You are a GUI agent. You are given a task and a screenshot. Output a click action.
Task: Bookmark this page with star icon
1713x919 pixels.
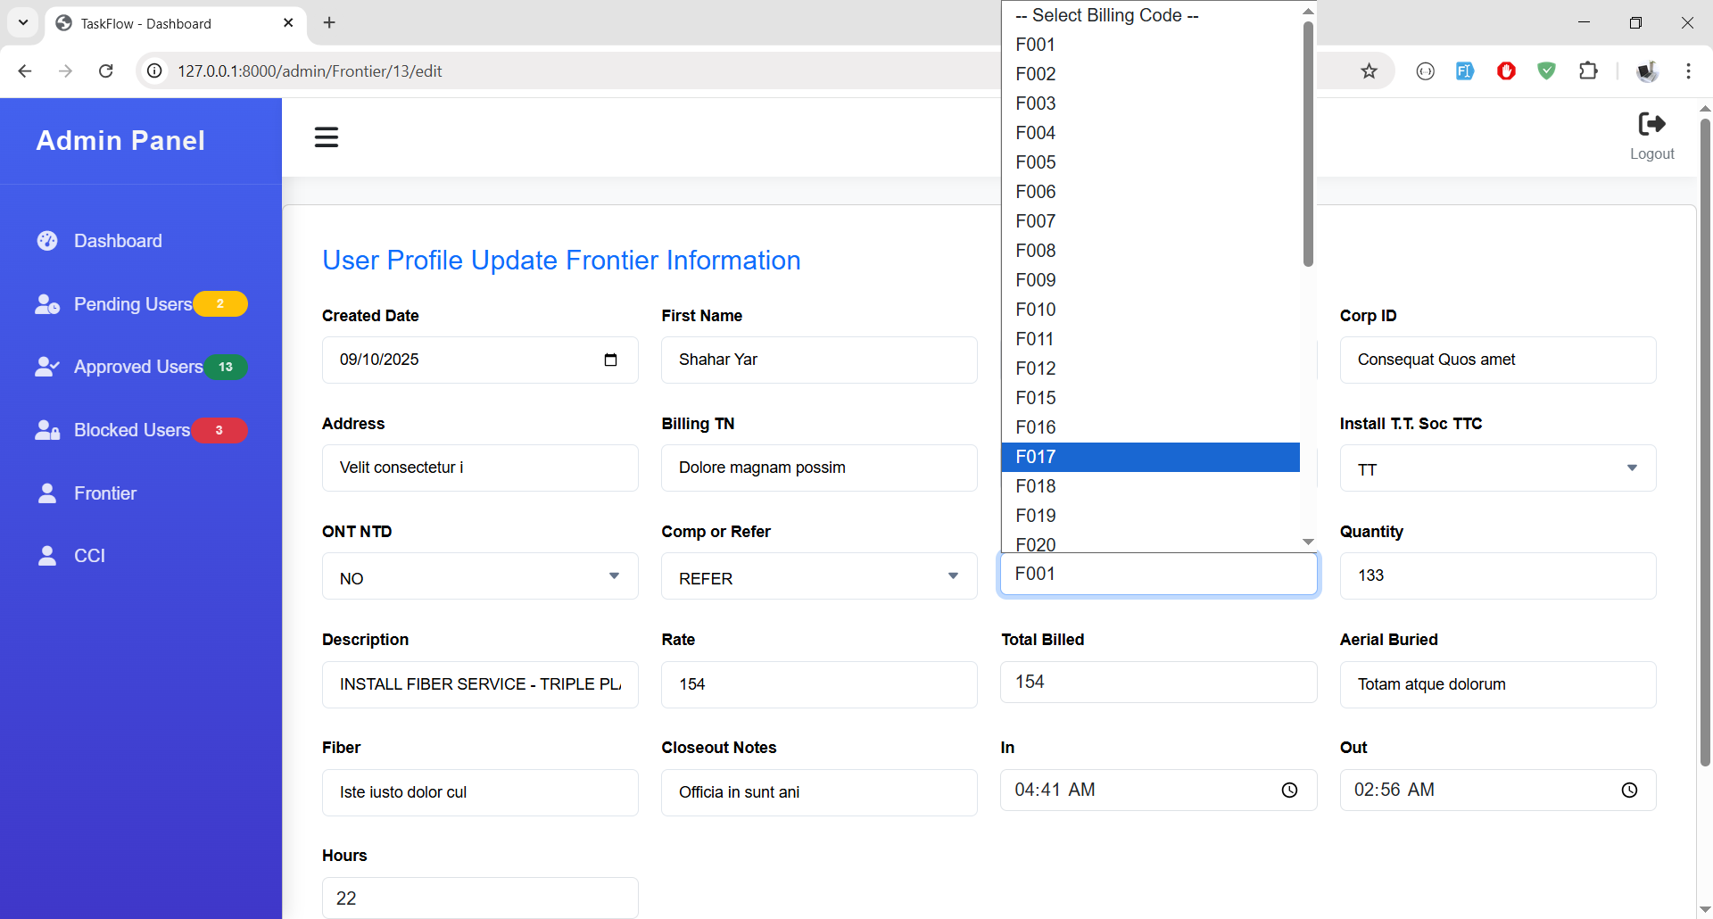tap(1369, 71)
